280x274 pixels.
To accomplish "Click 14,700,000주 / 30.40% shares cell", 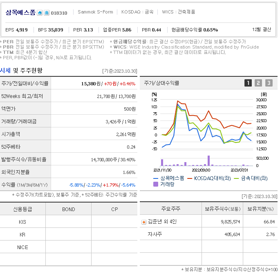I will [x=113, y=160].
